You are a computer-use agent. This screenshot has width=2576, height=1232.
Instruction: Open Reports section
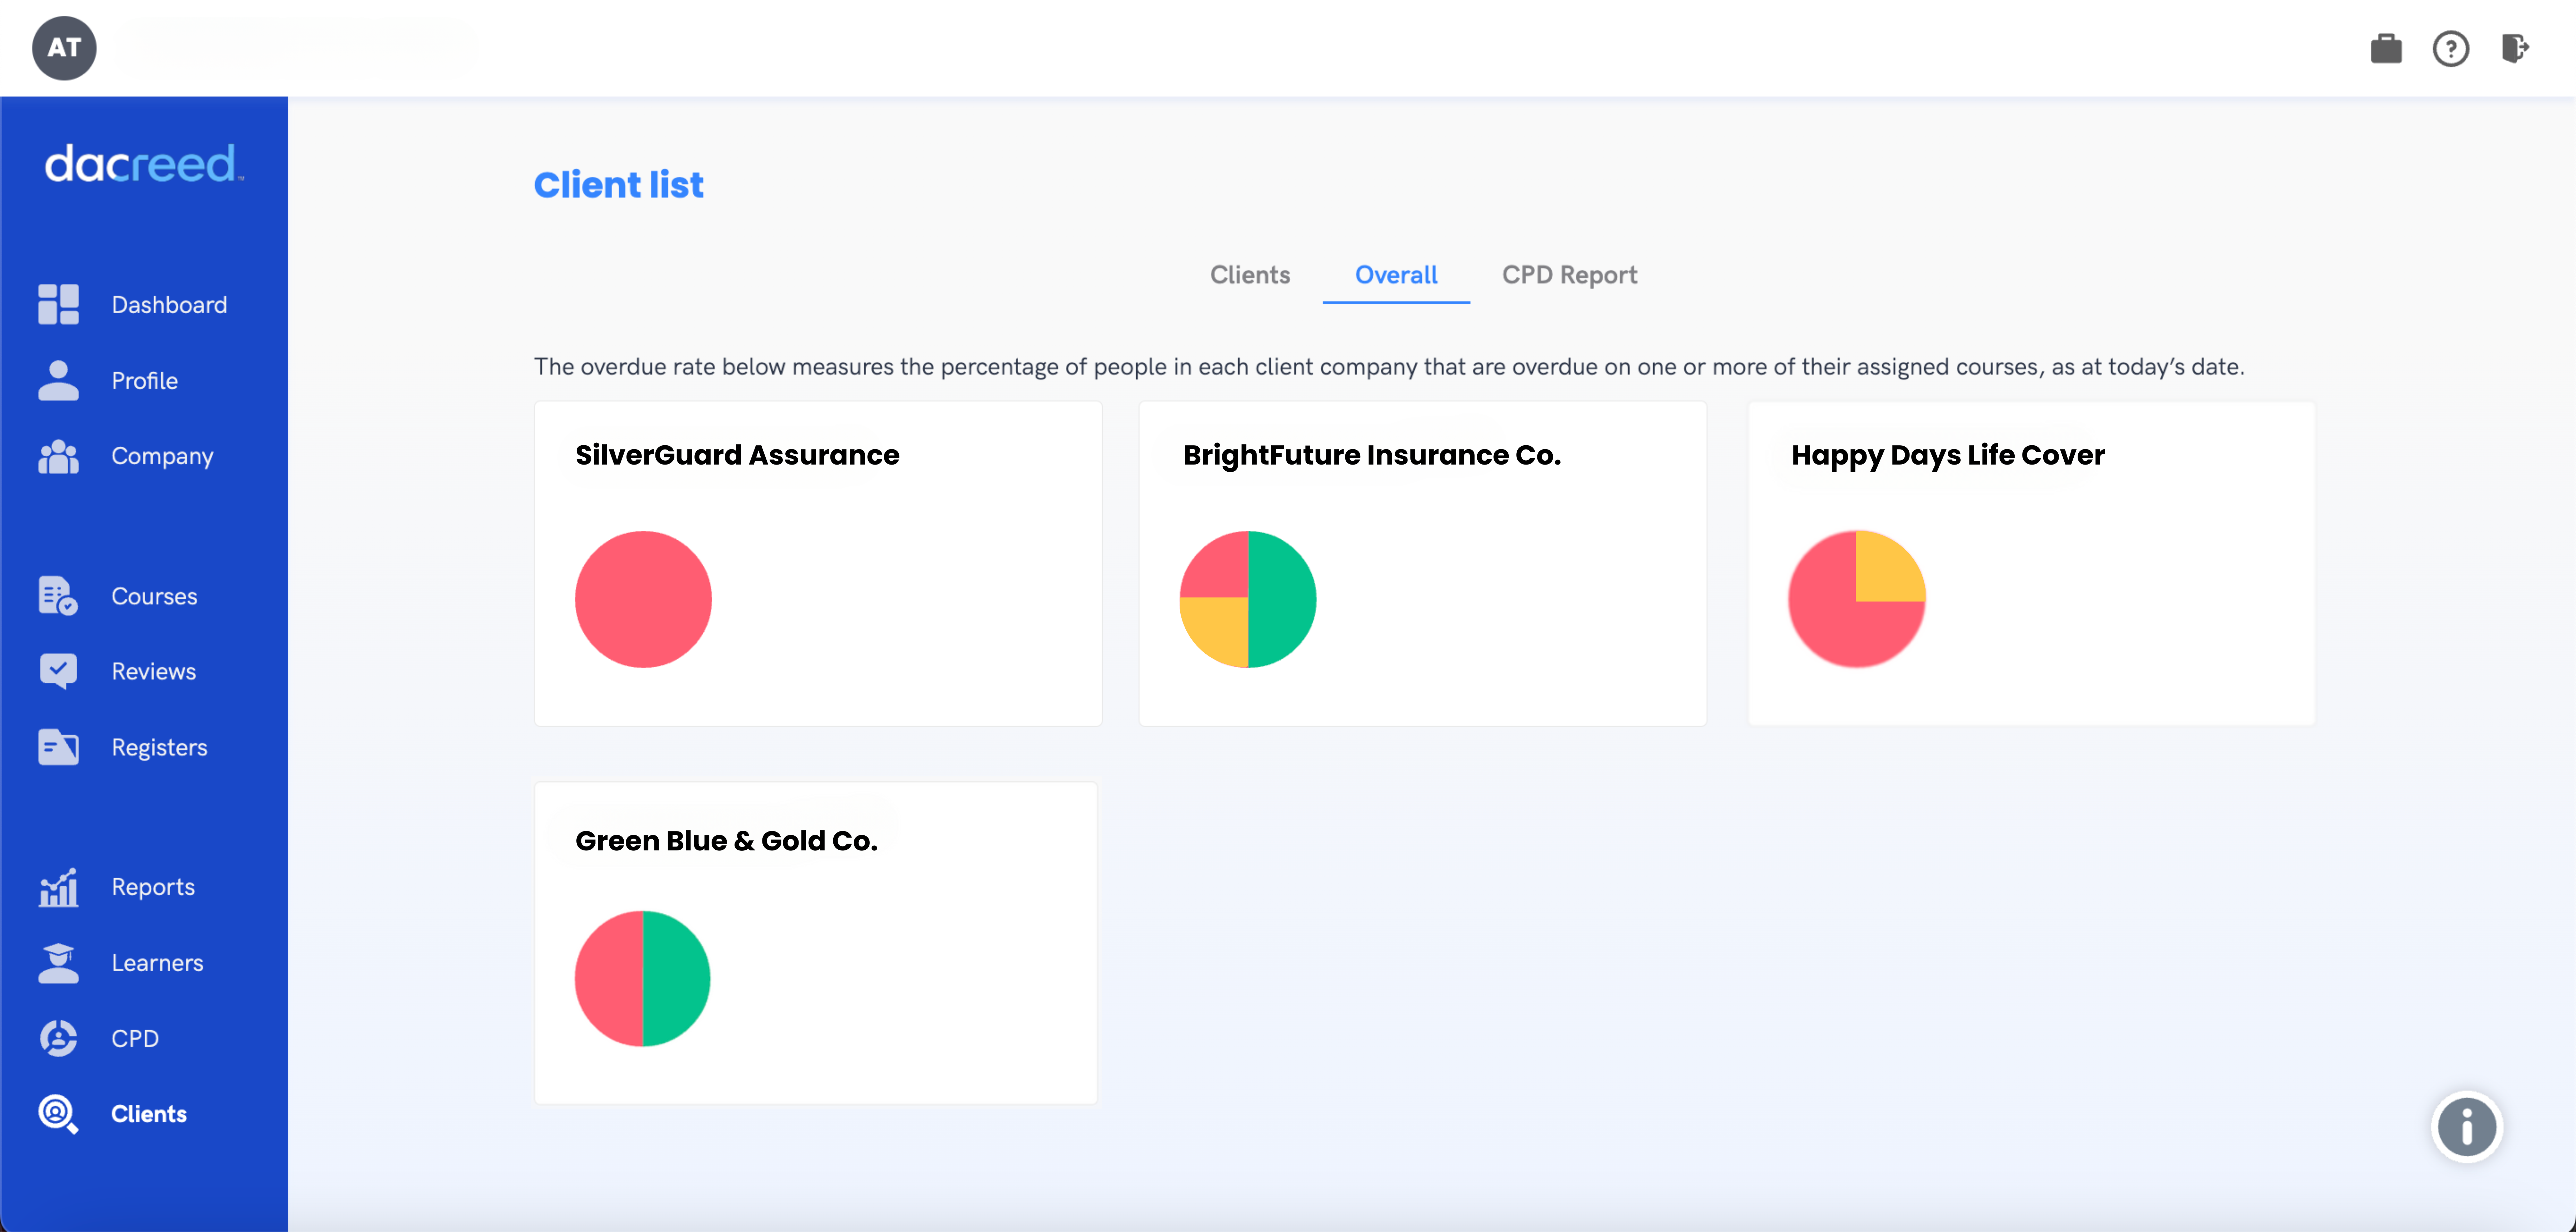[x=153, y=887]
